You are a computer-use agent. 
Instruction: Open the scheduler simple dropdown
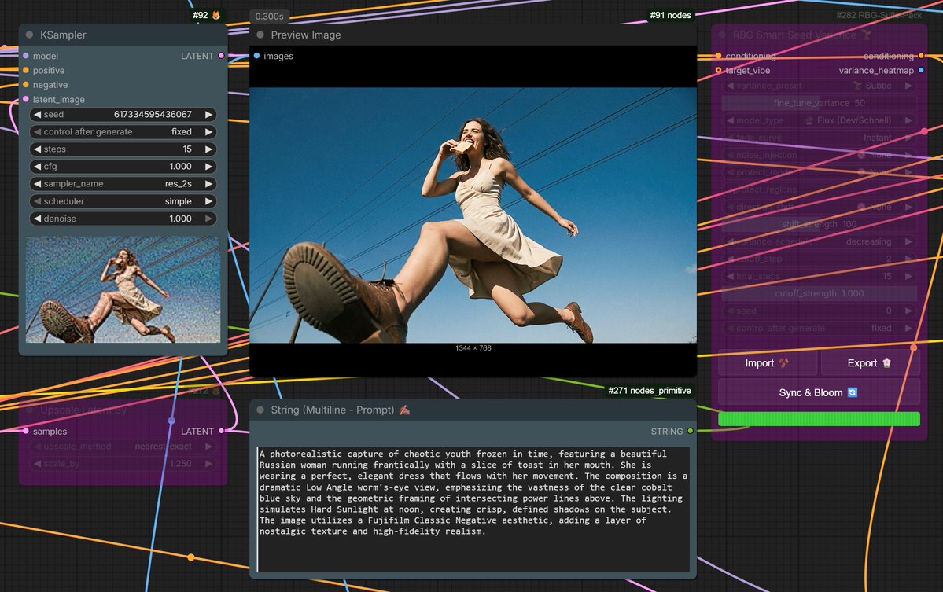tap(123, 201)
